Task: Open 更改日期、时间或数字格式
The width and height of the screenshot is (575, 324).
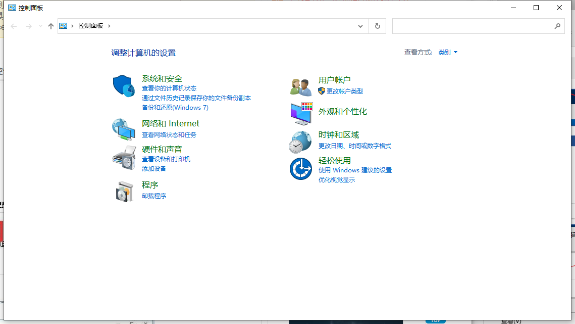Action: point(354,146)
